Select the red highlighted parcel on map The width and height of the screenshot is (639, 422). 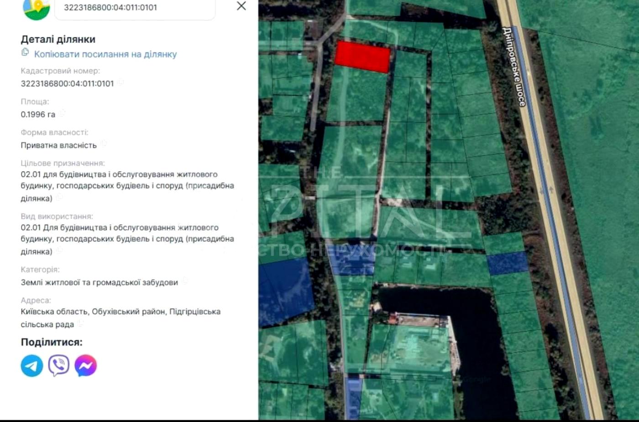click(x=362, y=57)
